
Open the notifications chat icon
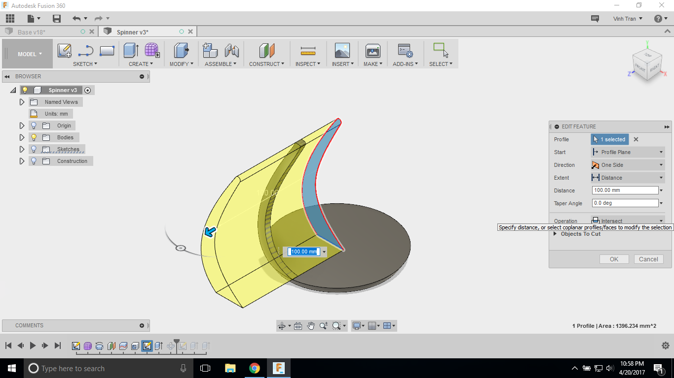point(595,19)
